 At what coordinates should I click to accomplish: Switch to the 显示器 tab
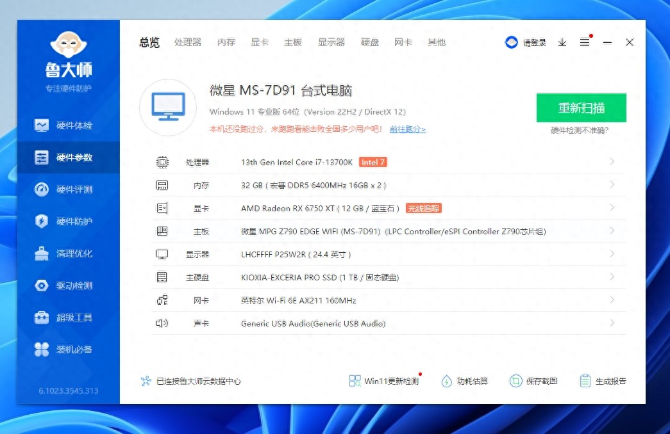(x=331, y=42)
